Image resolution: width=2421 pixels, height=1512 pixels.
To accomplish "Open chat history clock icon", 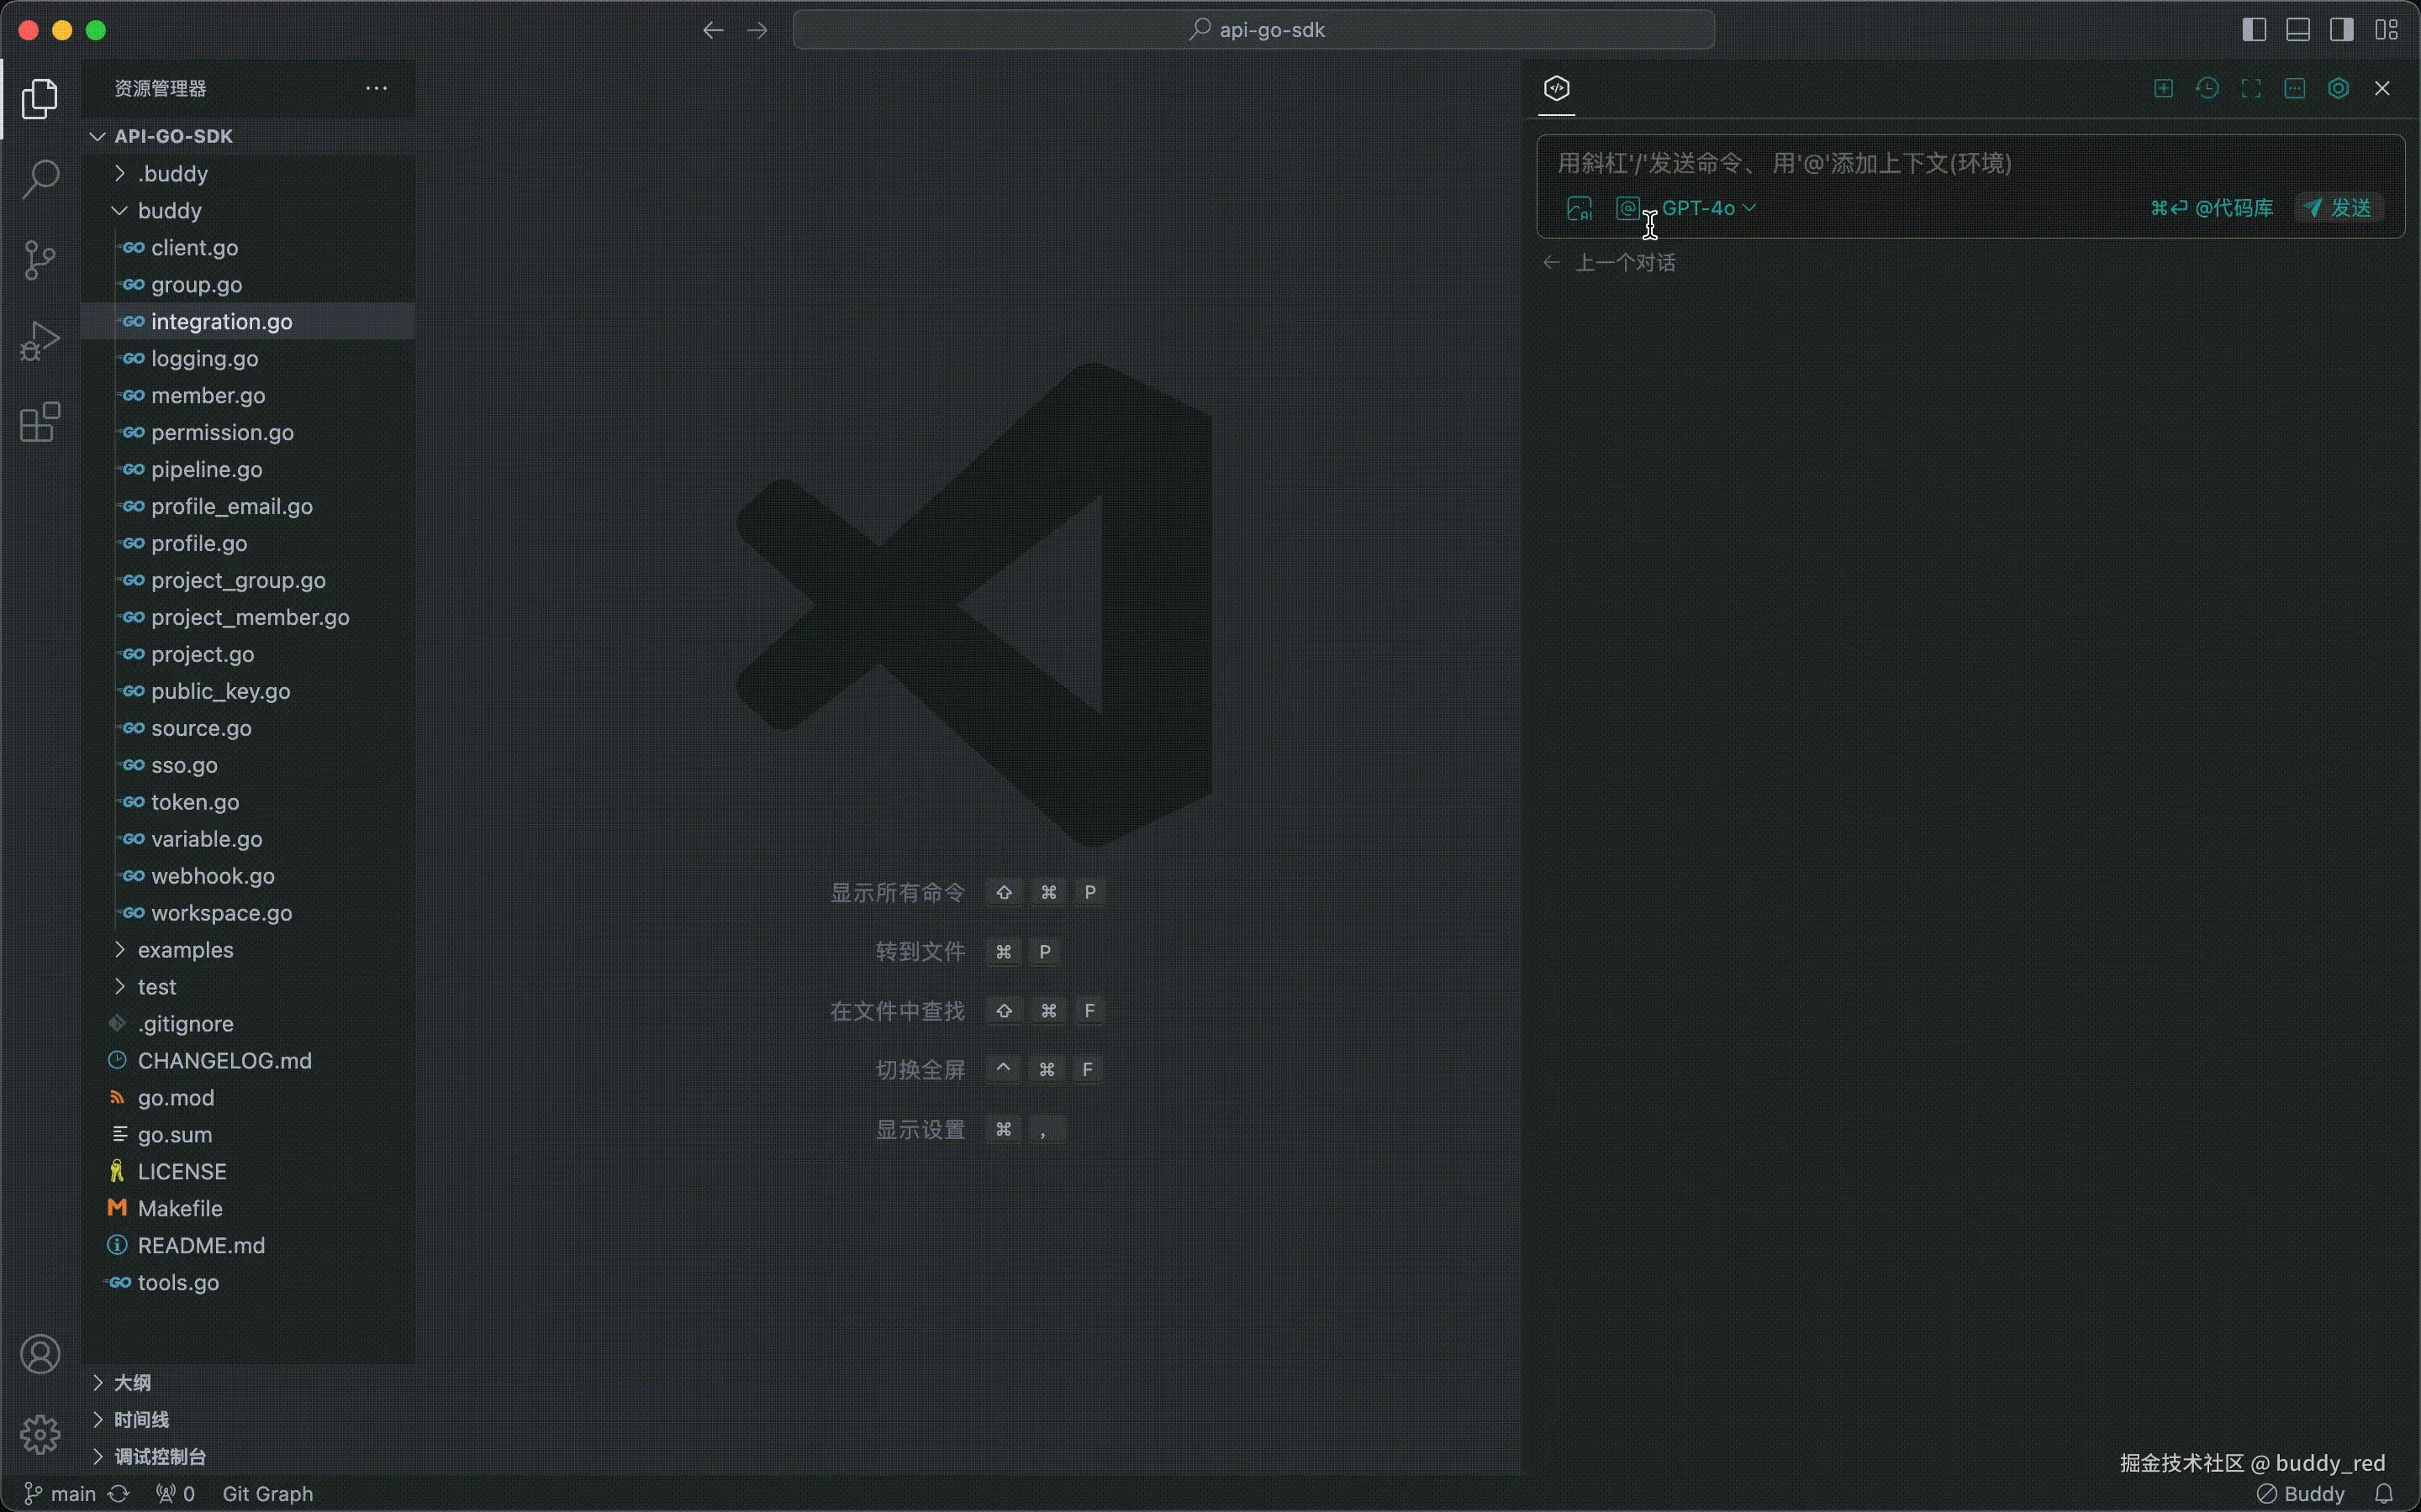I will [x=2207, y=88].
